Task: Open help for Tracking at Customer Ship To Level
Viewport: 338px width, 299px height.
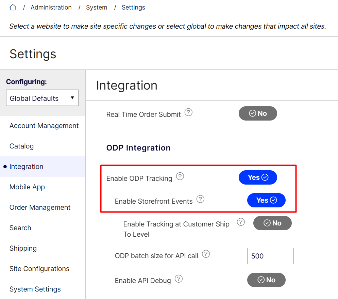Action: (241, 222)
